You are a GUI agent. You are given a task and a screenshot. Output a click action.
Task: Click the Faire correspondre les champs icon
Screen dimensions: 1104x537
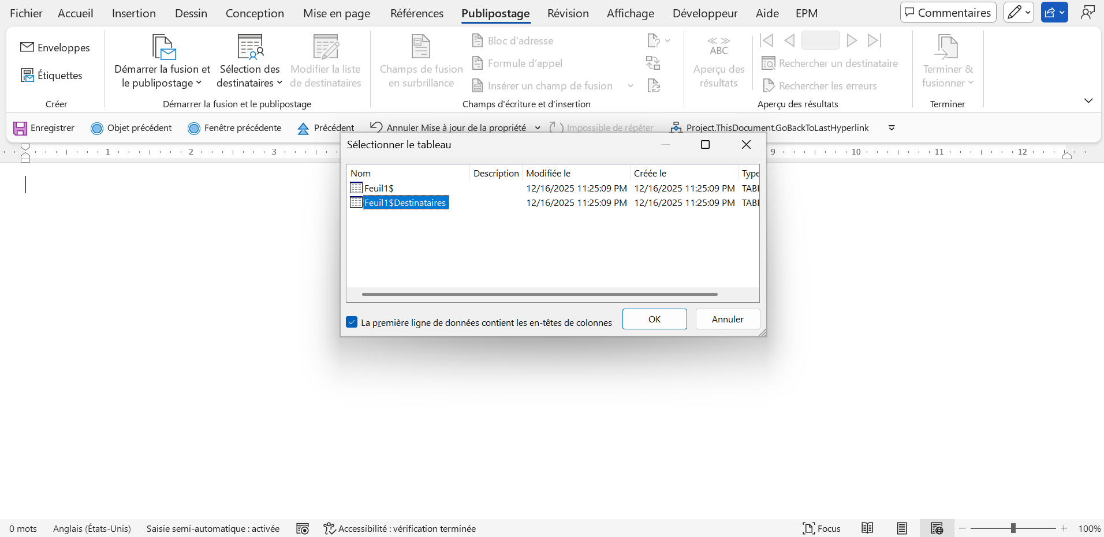point(653,63)
